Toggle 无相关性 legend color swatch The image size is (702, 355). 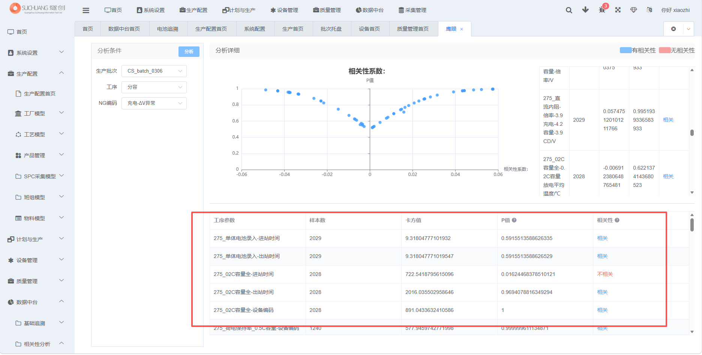(x=664, y=50)
